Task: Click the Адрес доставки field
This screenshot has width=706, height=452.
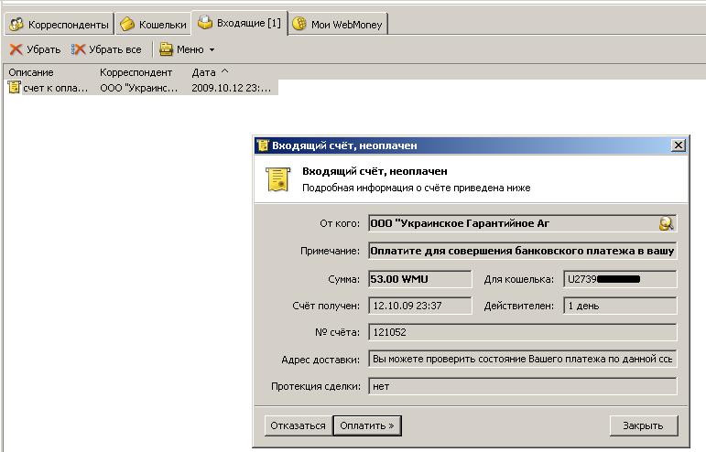Action: 522,359
